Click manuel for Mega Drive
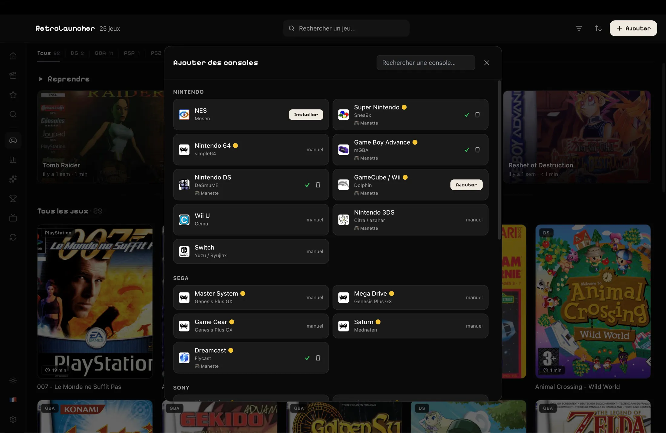 (x=474, y=298)
